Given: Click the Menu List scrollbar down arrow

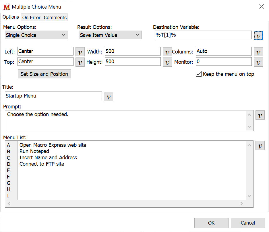Looking at the screenshot, I should (x=249, y=196).
